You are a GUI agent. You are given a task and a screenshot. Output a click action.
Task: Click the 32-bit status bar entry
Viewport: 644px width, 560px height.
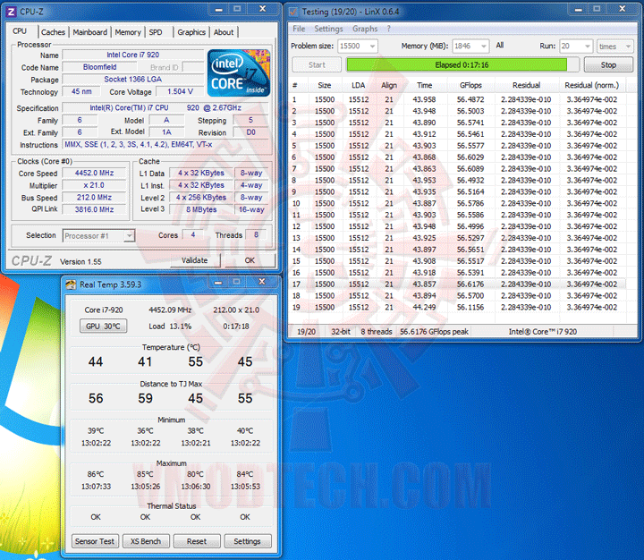341,332
